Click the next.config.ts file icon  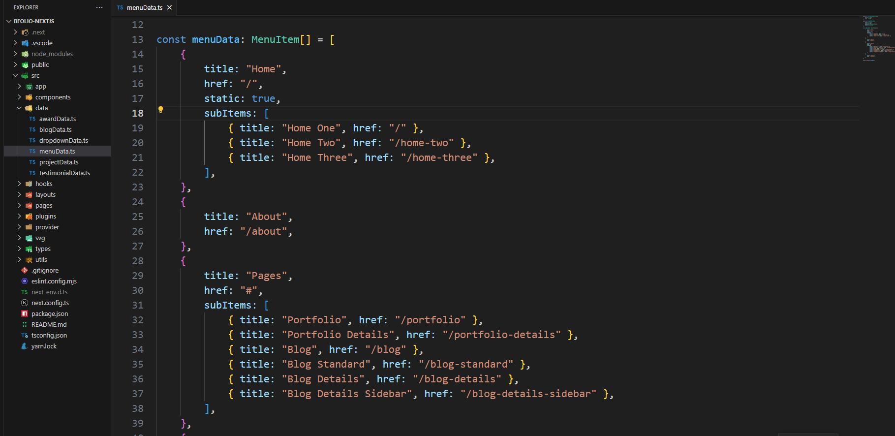pos(25,303)
